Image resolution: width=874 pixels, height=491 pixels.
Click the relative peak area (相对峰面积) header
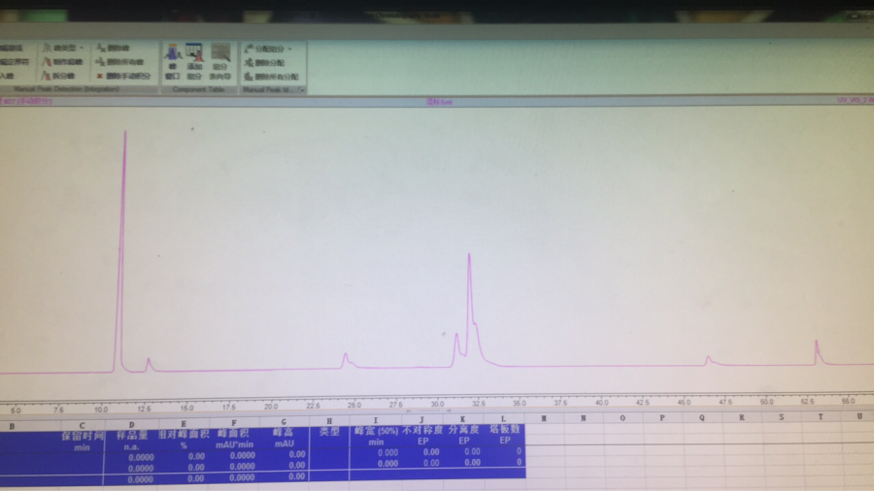(184, 434)
